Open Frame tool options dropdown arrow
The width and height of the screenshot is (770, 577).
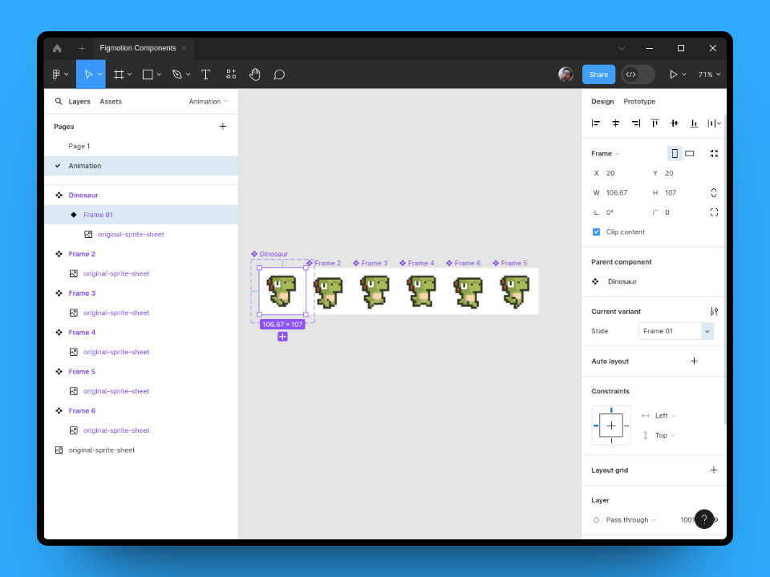coord(130,75)
